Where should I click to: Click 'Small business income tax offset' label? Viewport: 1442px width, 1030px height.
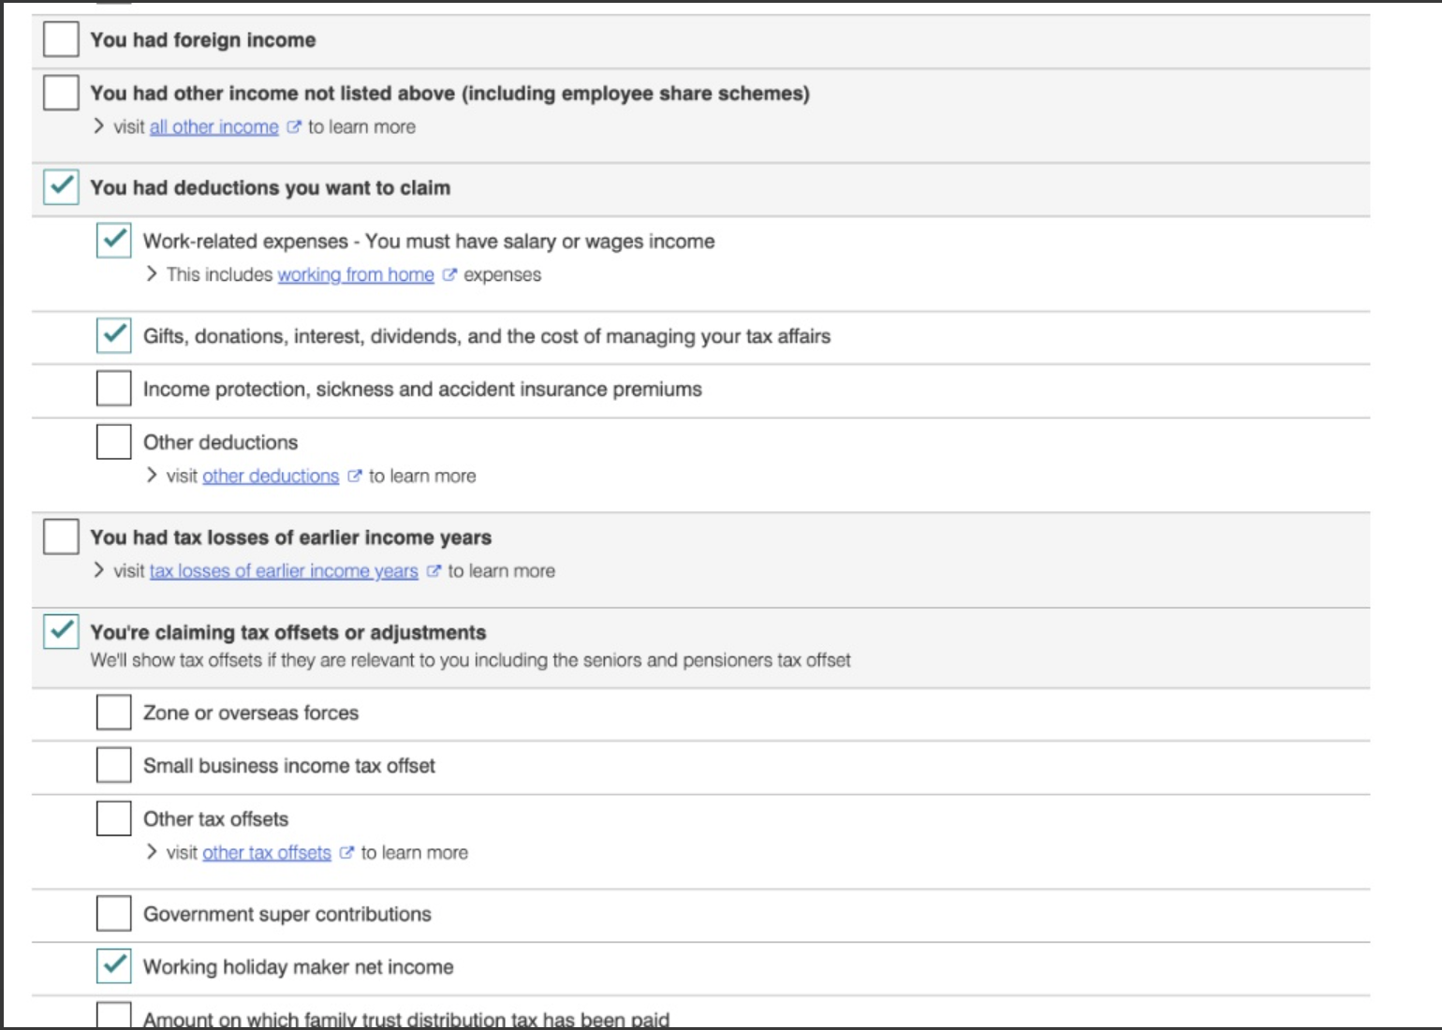click(x=289, y=766)
